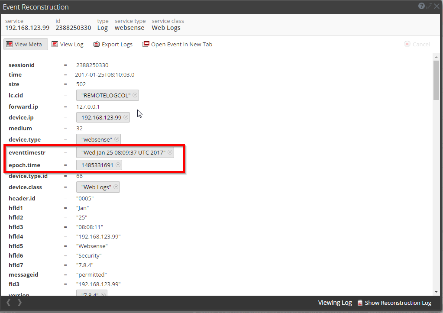Click the disabled Cancel button
The width and height of the screenshot is (443, 313).
click(417, 44)
